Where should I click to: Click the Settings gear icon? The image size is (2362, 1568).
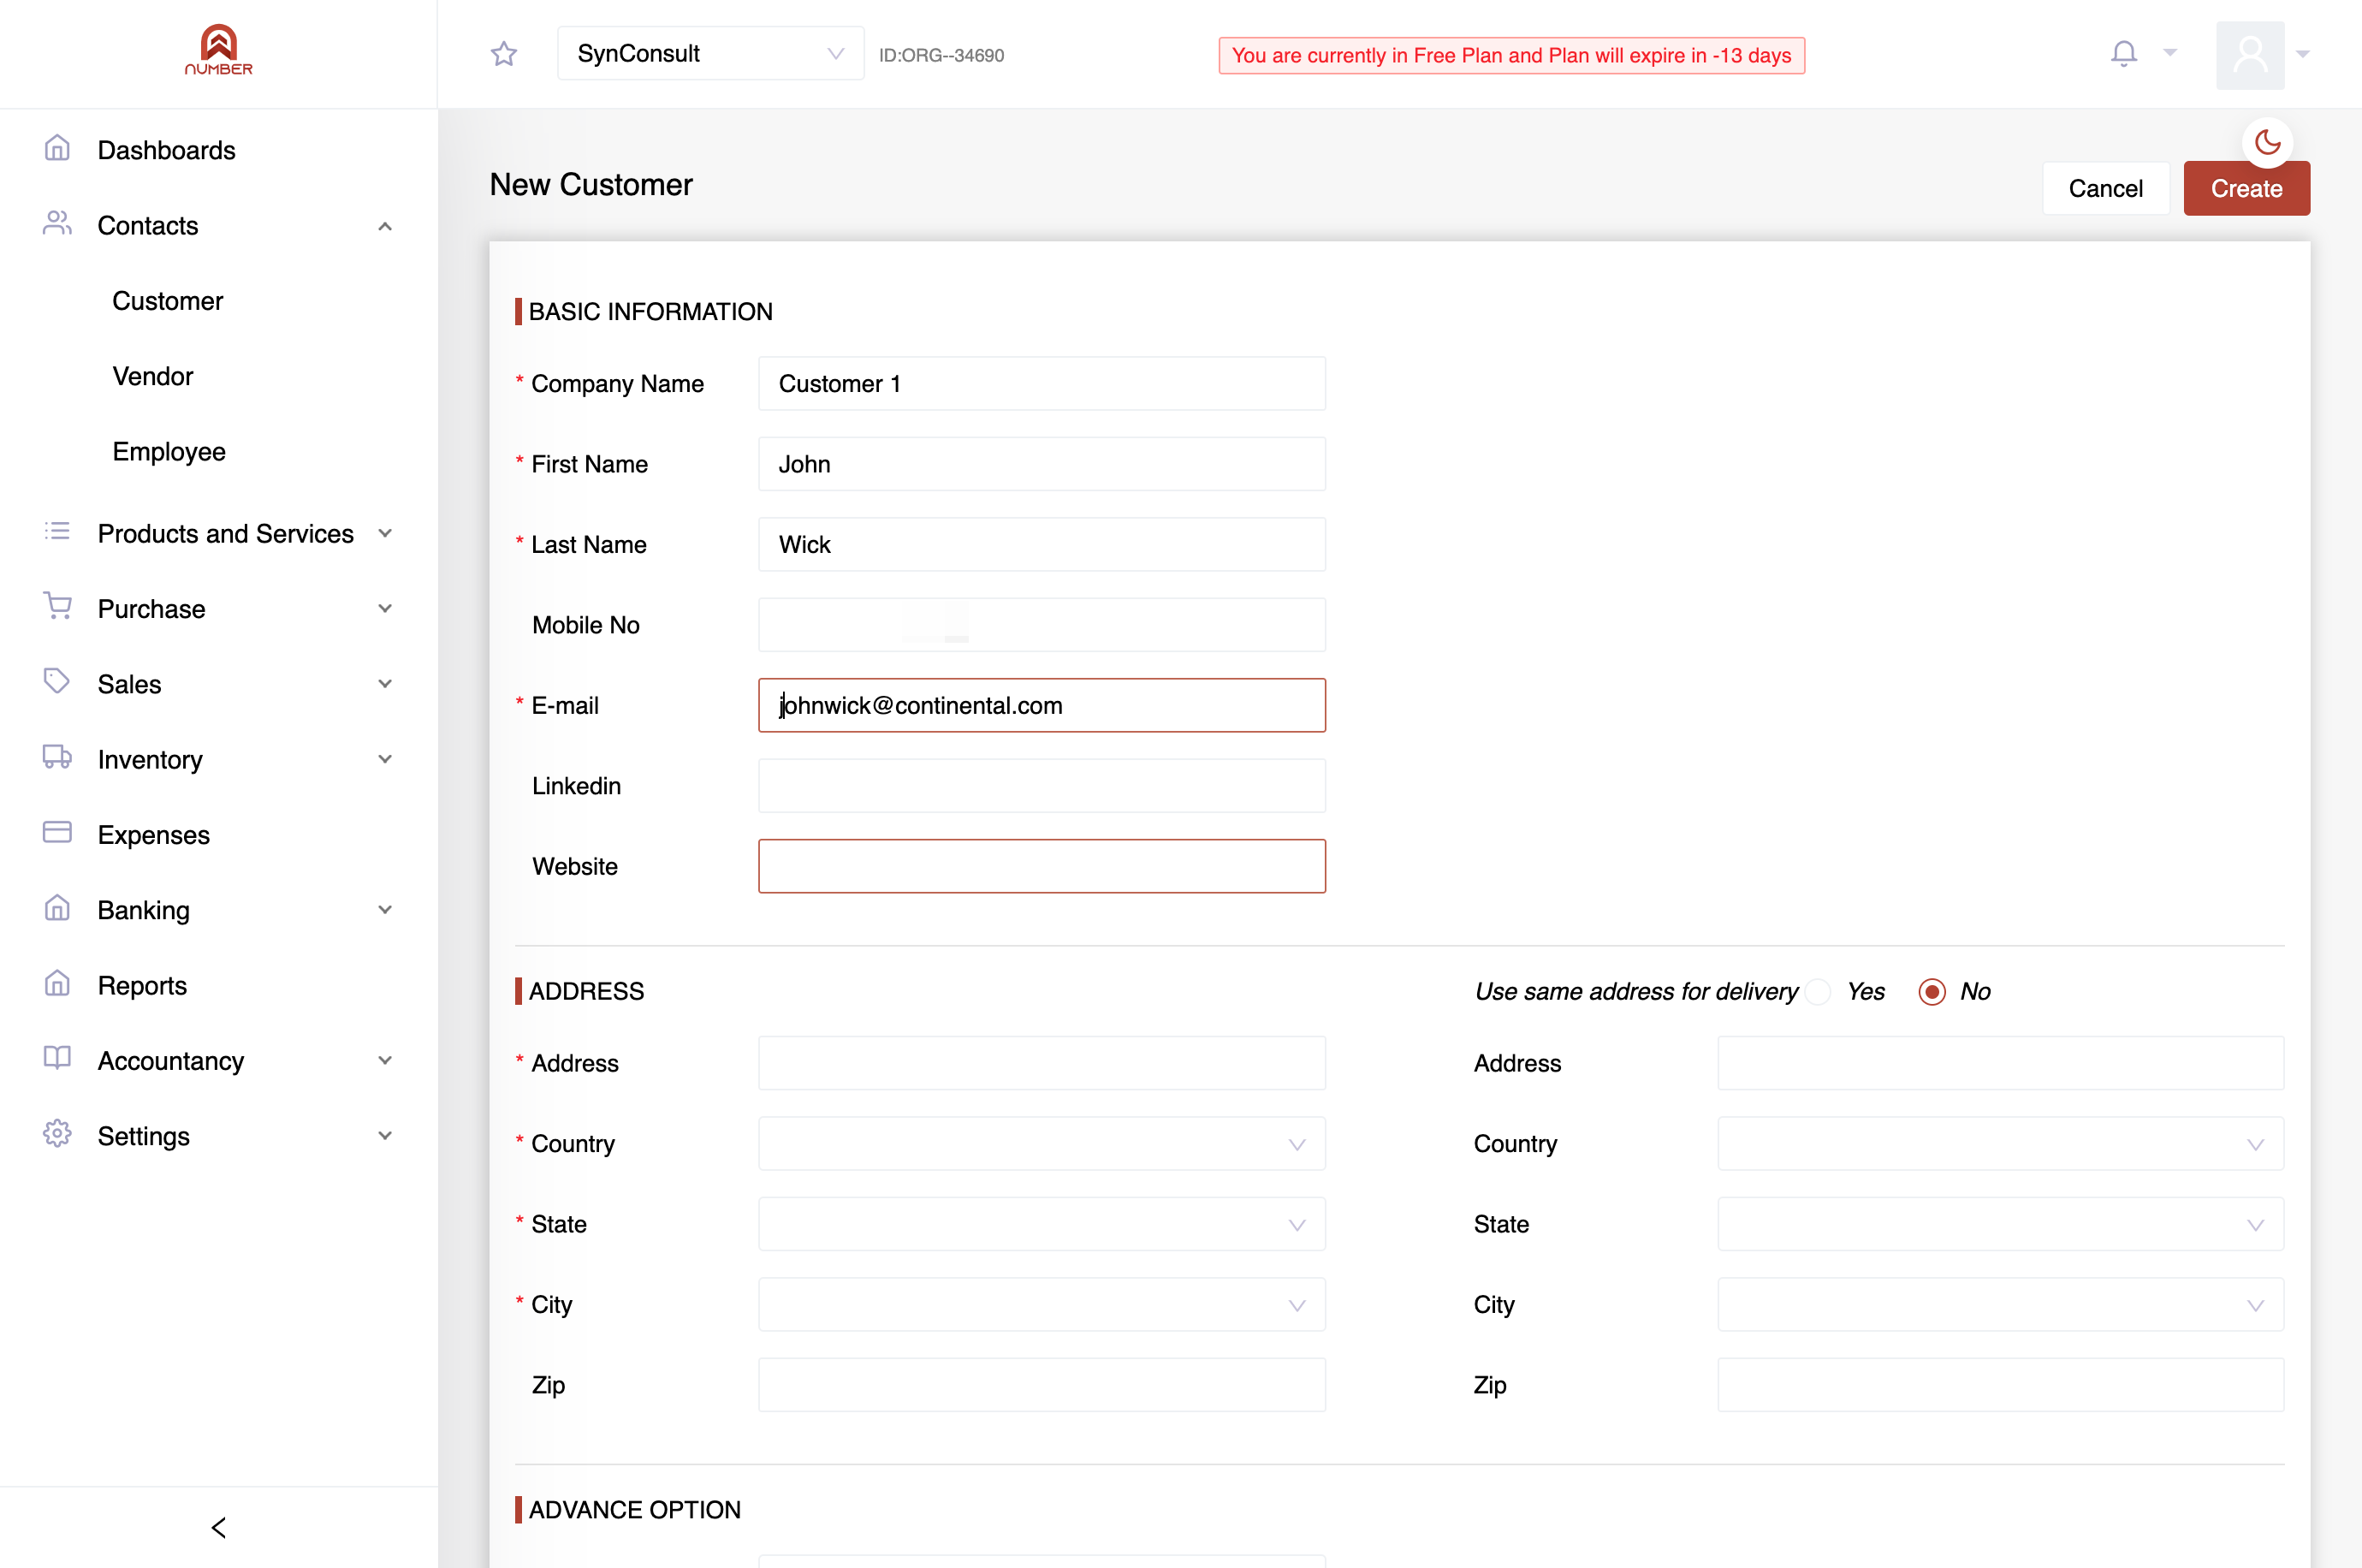pyautogui.click(x=57, y=1134)
